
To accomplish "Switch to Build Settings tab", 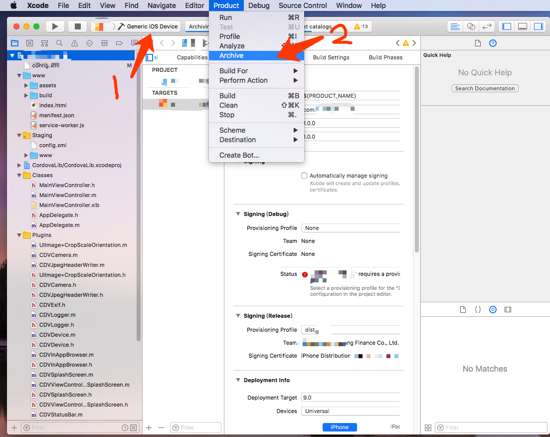I will 331,57.
